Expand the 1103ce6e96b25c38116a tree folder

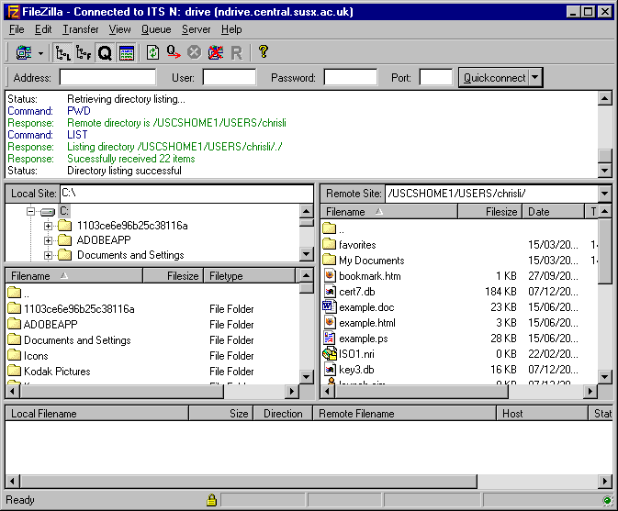point(48,226)
